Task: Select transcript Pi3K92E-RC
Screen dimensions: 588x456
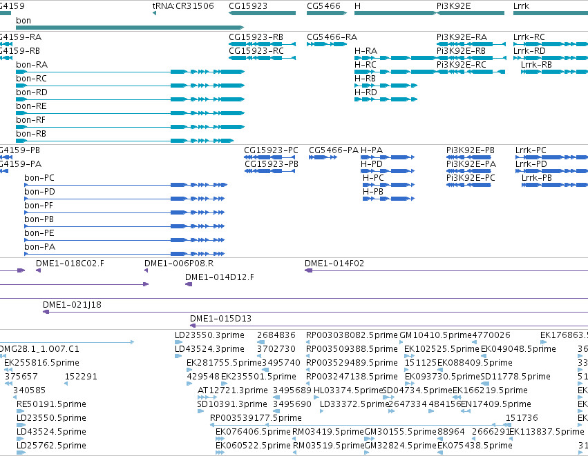Action: tap(462, 65)
